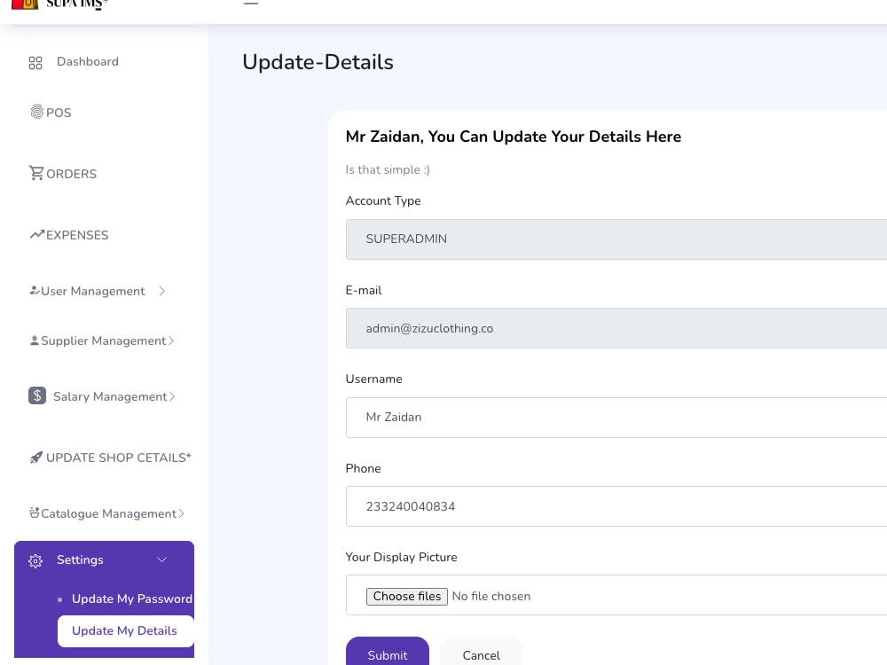
Task: Click 'Is that simple :)' subtitle
Action: [x=388, y=169]
